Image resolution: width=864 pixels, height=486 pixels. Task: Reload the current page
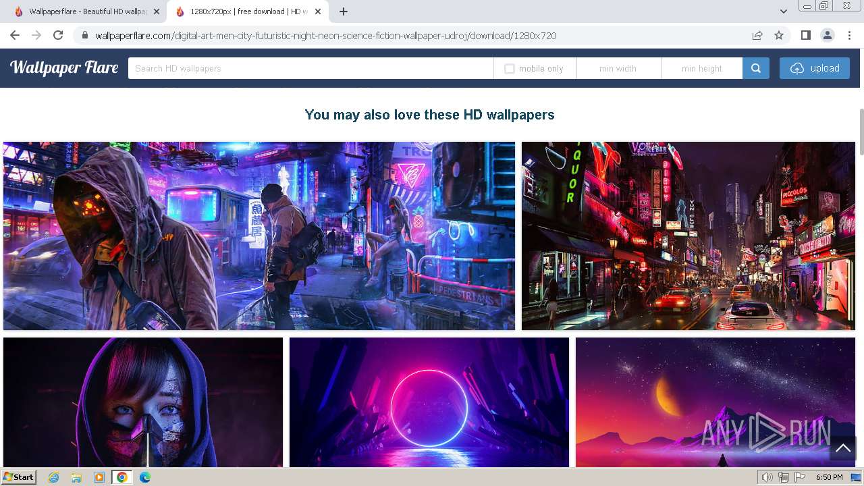pyautogui.click(x=58, y=35)
